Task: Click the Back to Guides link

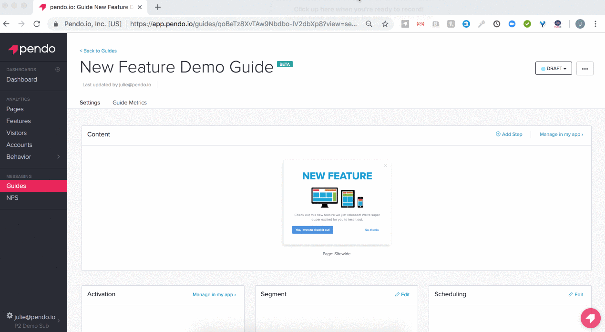Action: pos(98,51)
